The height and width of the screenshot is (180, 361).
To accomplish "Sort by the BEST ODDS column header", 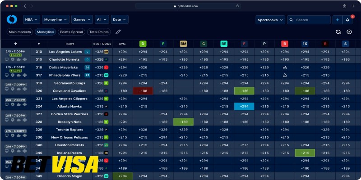I will tap(102, 44).
